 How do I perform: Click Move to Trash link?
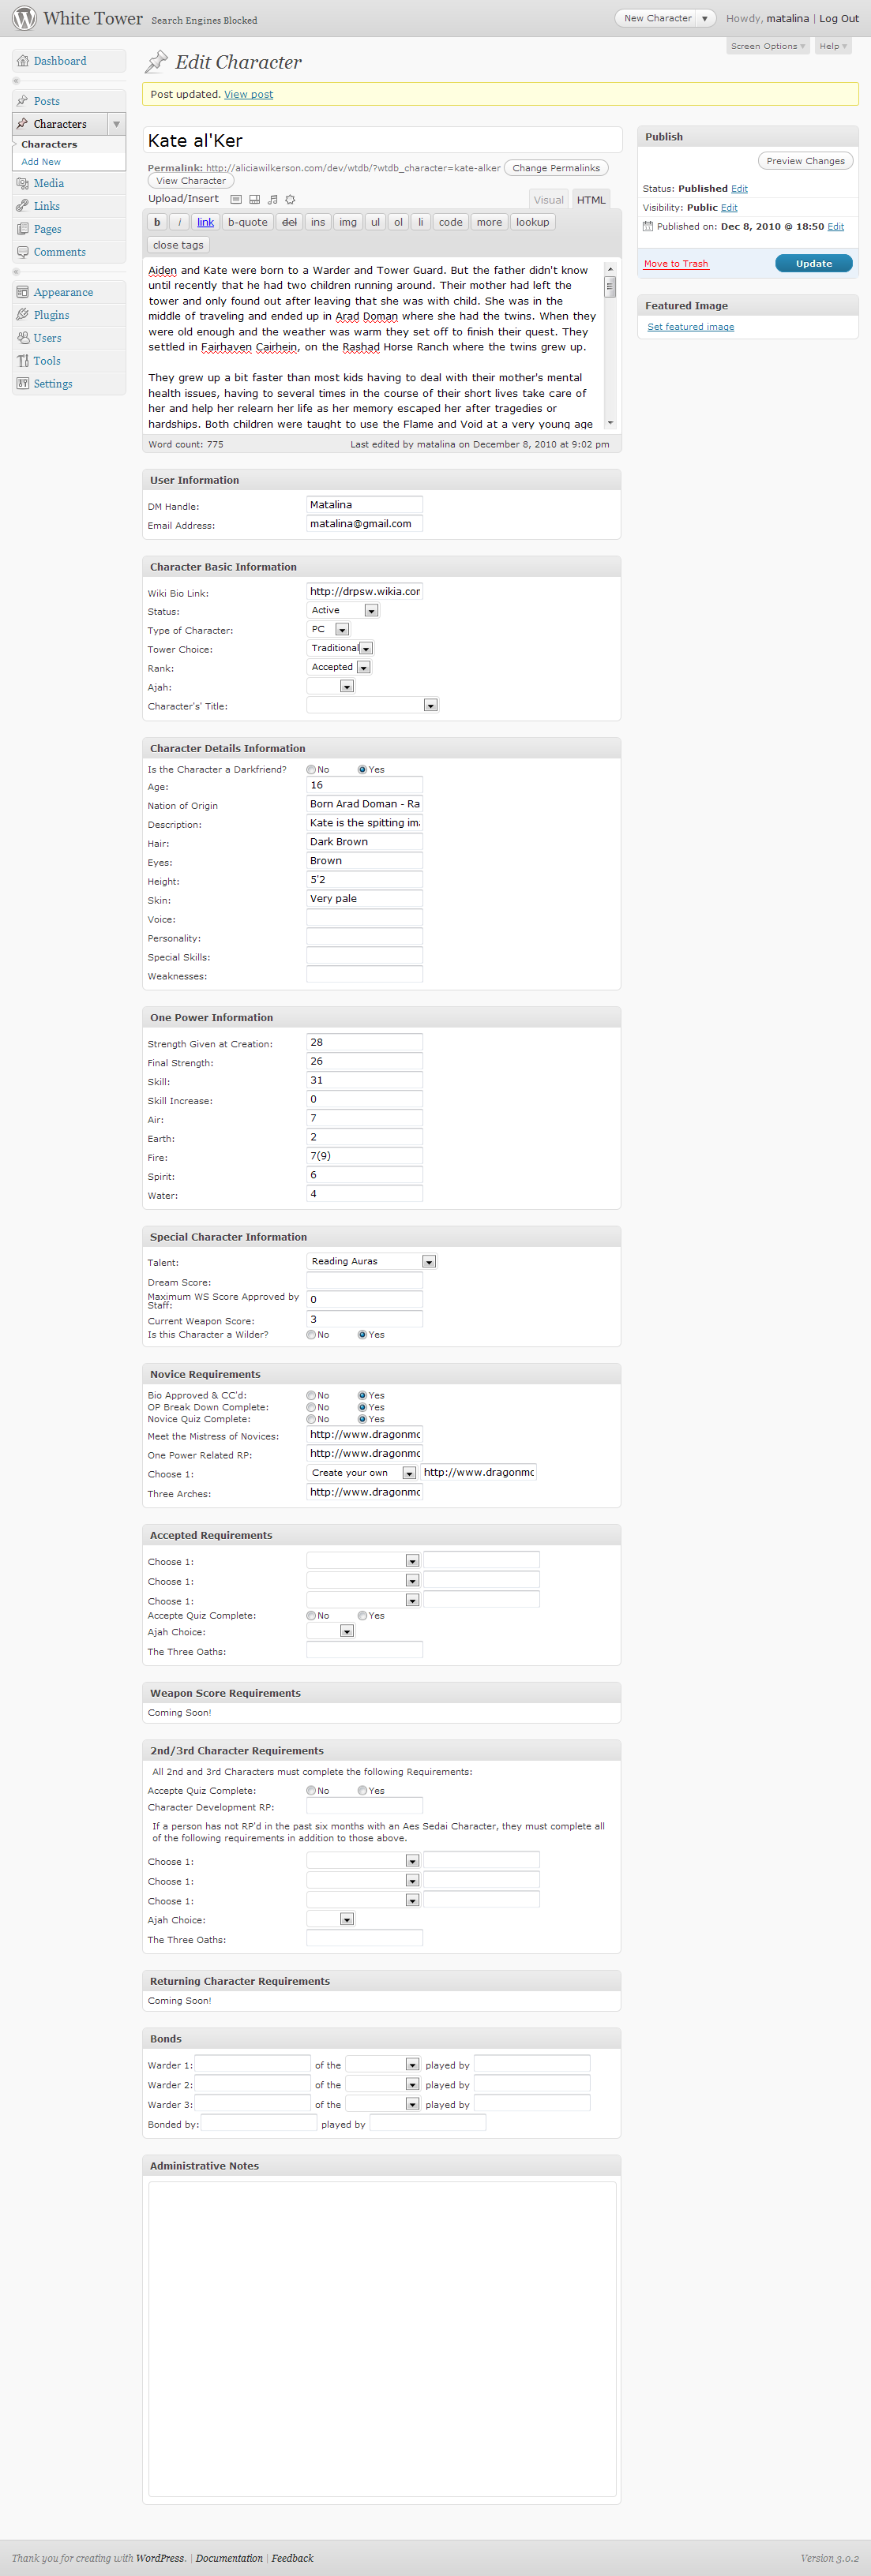(x=676, y=263)
